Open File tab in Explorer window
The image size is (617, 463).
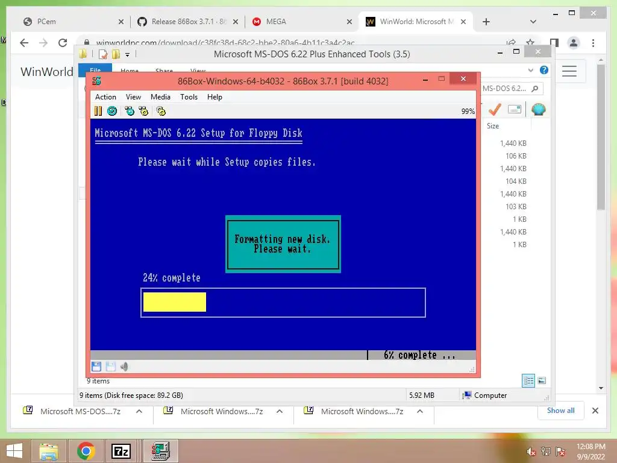[95, 69]
